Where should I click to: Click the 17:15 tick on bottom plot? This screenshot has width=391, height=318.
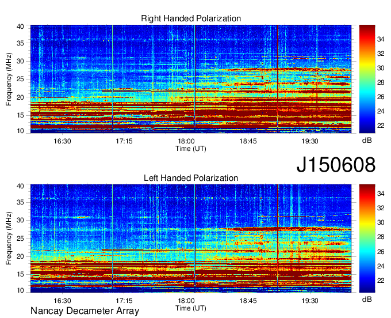coord(124,301)
